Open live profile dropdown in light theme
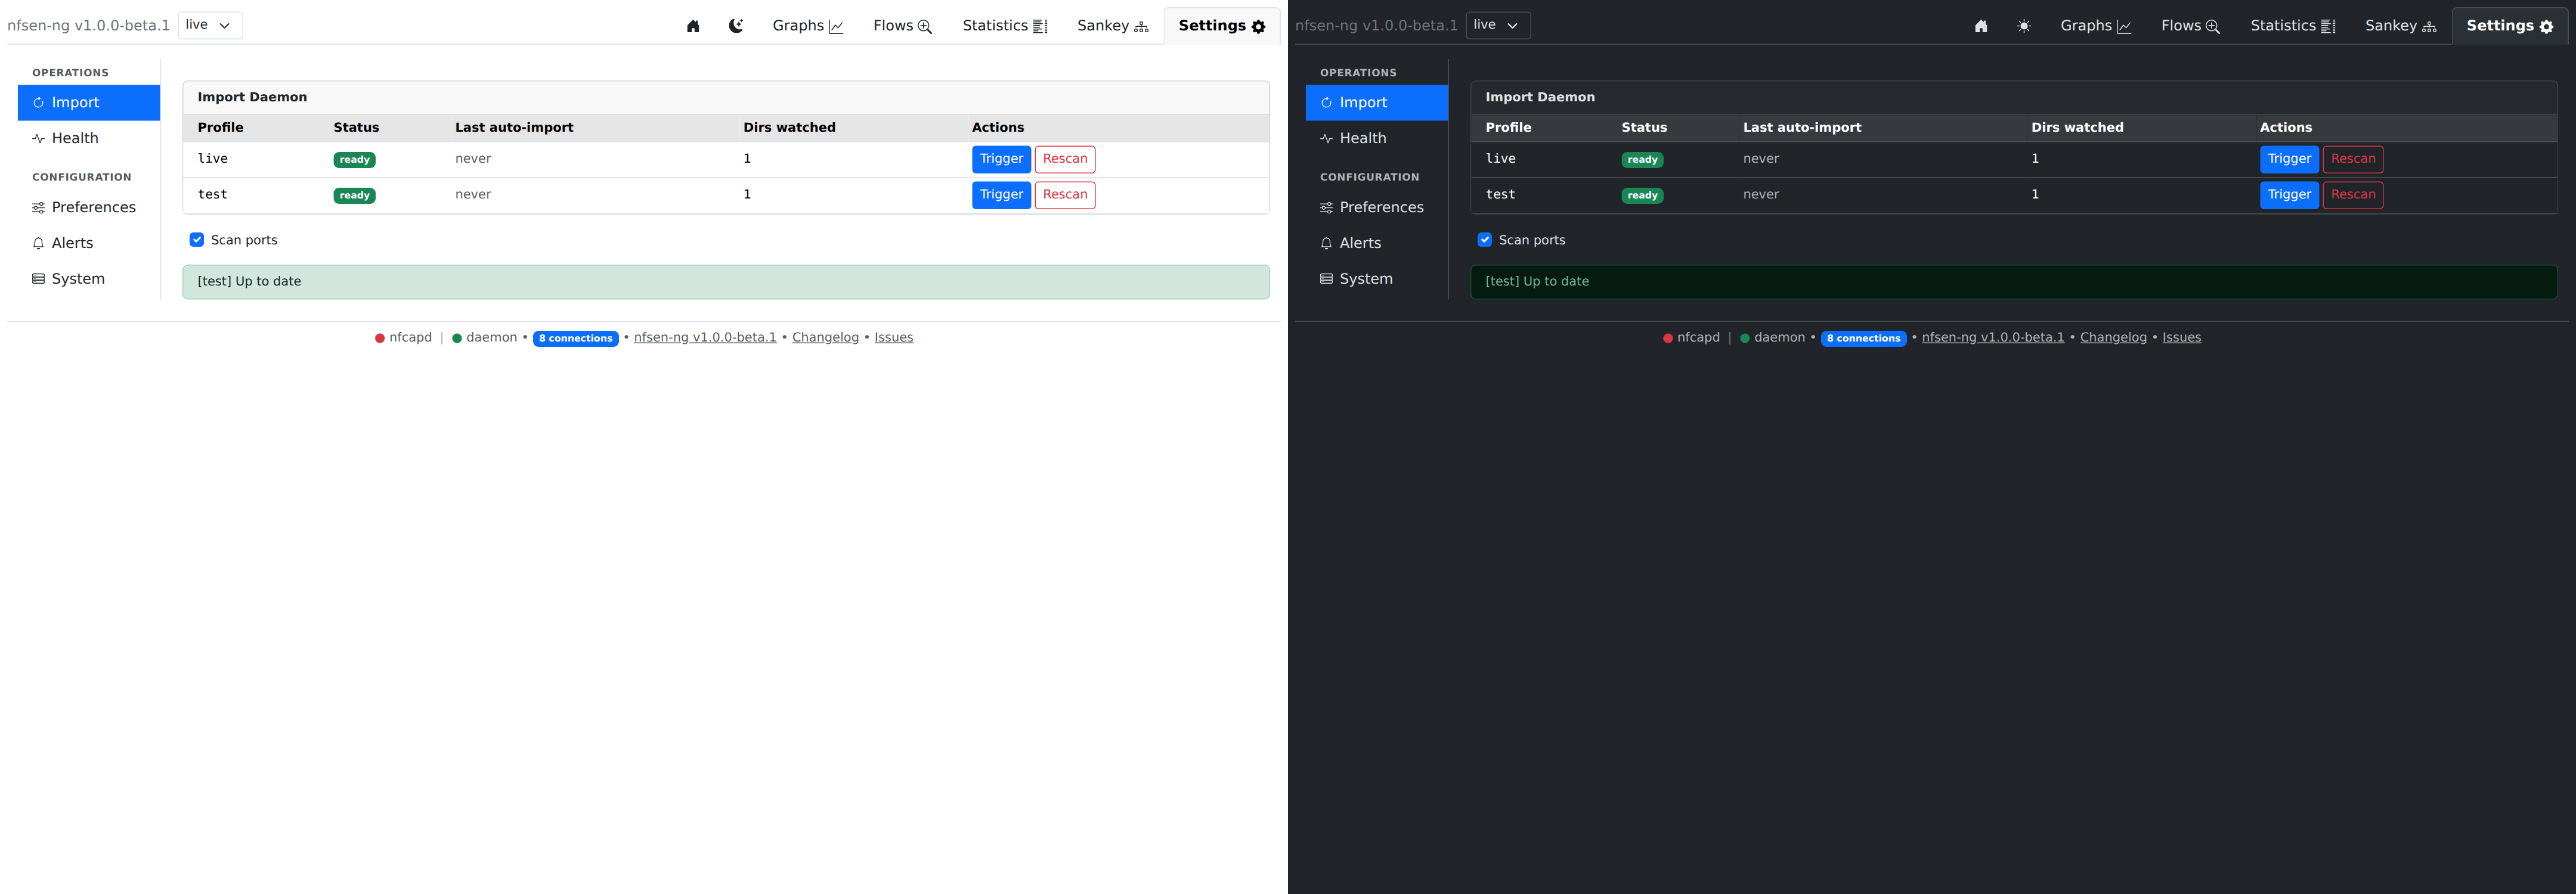This screenshot has height=894, width=2576. click(x=210, y=25)
